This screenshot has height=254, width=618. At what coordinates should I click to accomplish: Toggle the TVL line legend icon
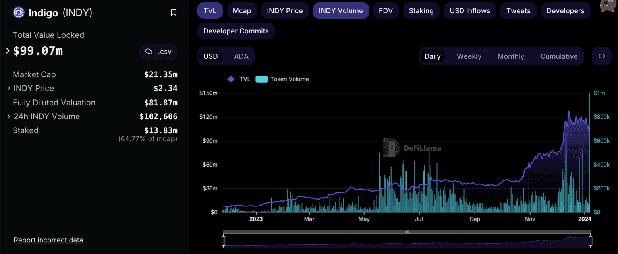231,79
